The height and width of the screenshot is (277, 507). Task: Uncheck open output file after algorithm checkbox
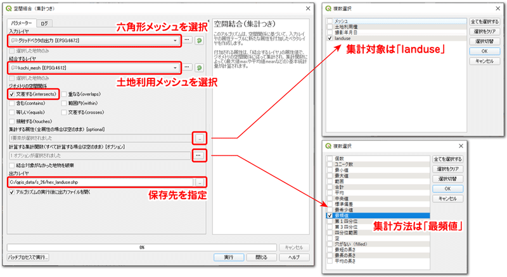point(12,192)
